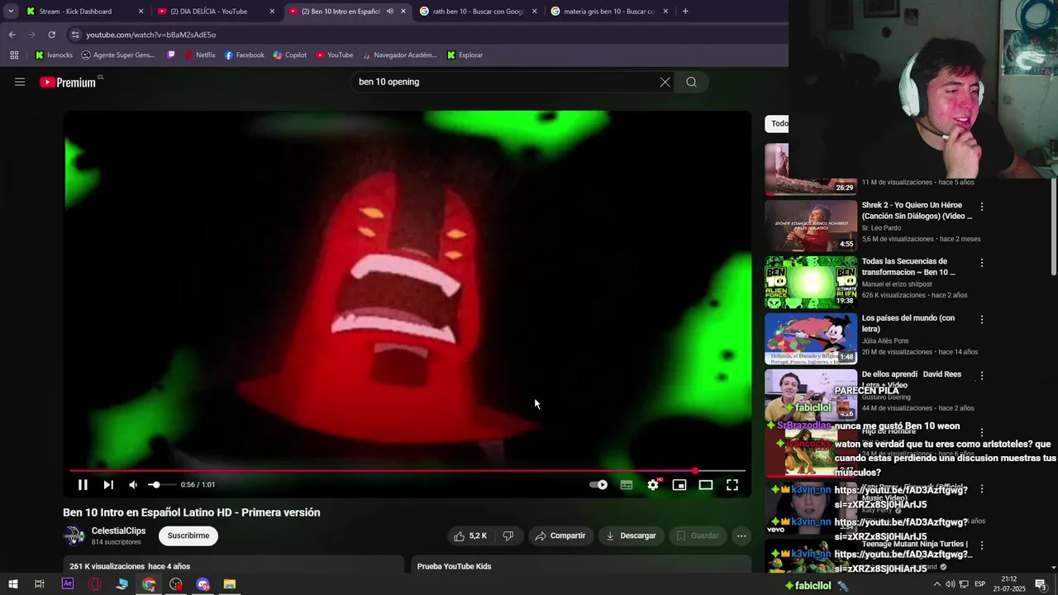Open Discord from the taskbar
Screen dimensions: 1058x595
(203, 584)
